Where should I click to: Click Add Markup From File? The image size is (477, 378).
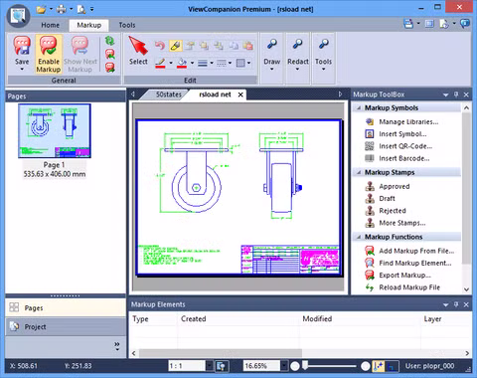[x=409, y=251]
